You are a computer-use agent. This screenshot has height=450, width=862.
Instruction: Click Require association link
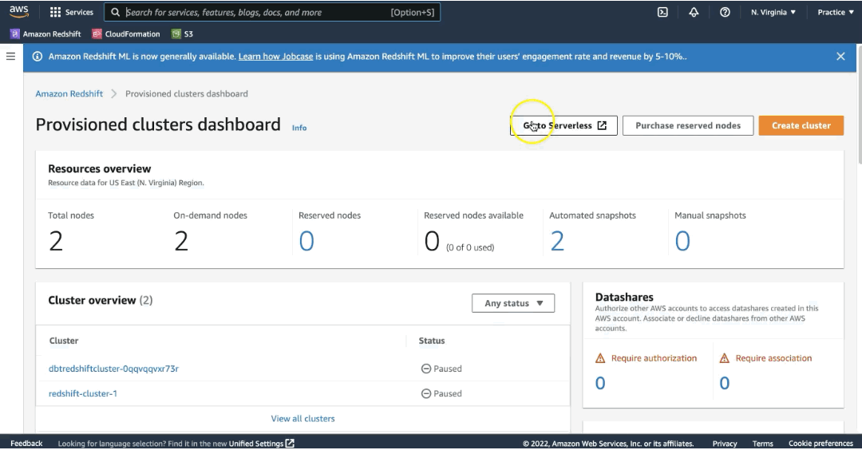point(773,358)
